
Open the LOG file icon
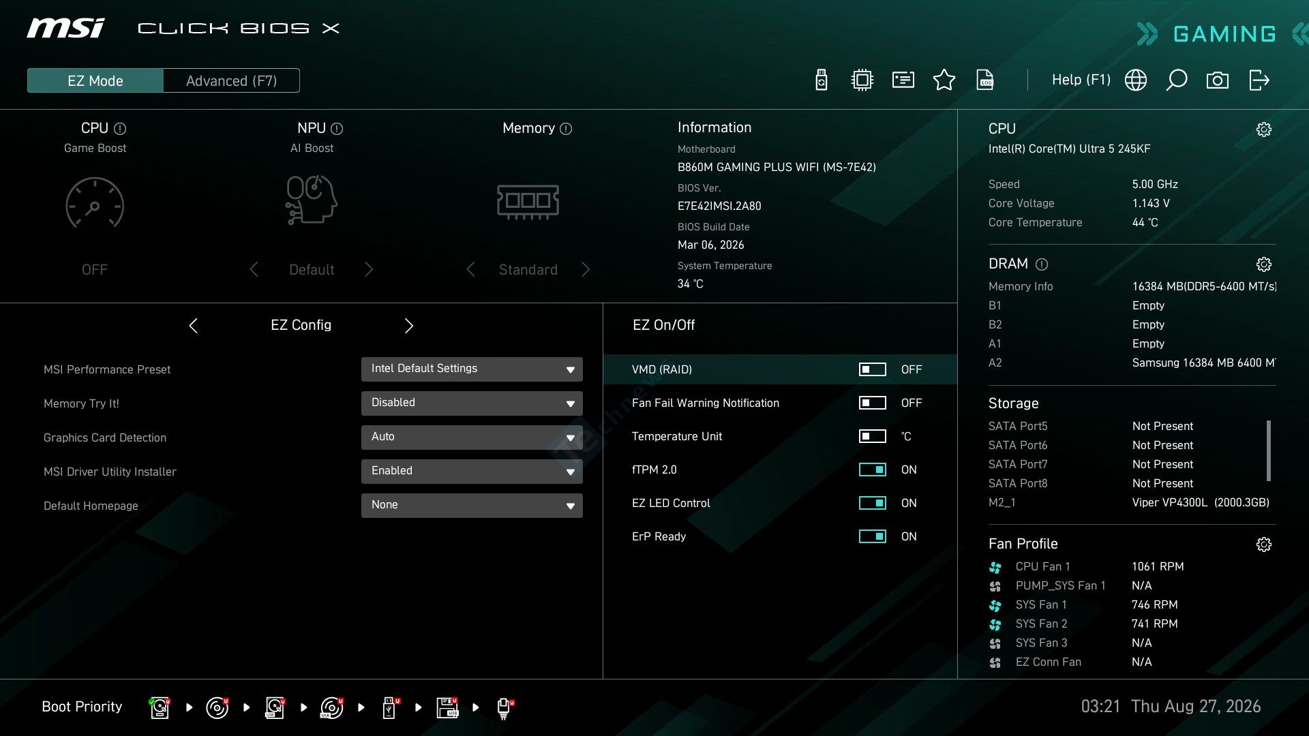click(985, 80)
